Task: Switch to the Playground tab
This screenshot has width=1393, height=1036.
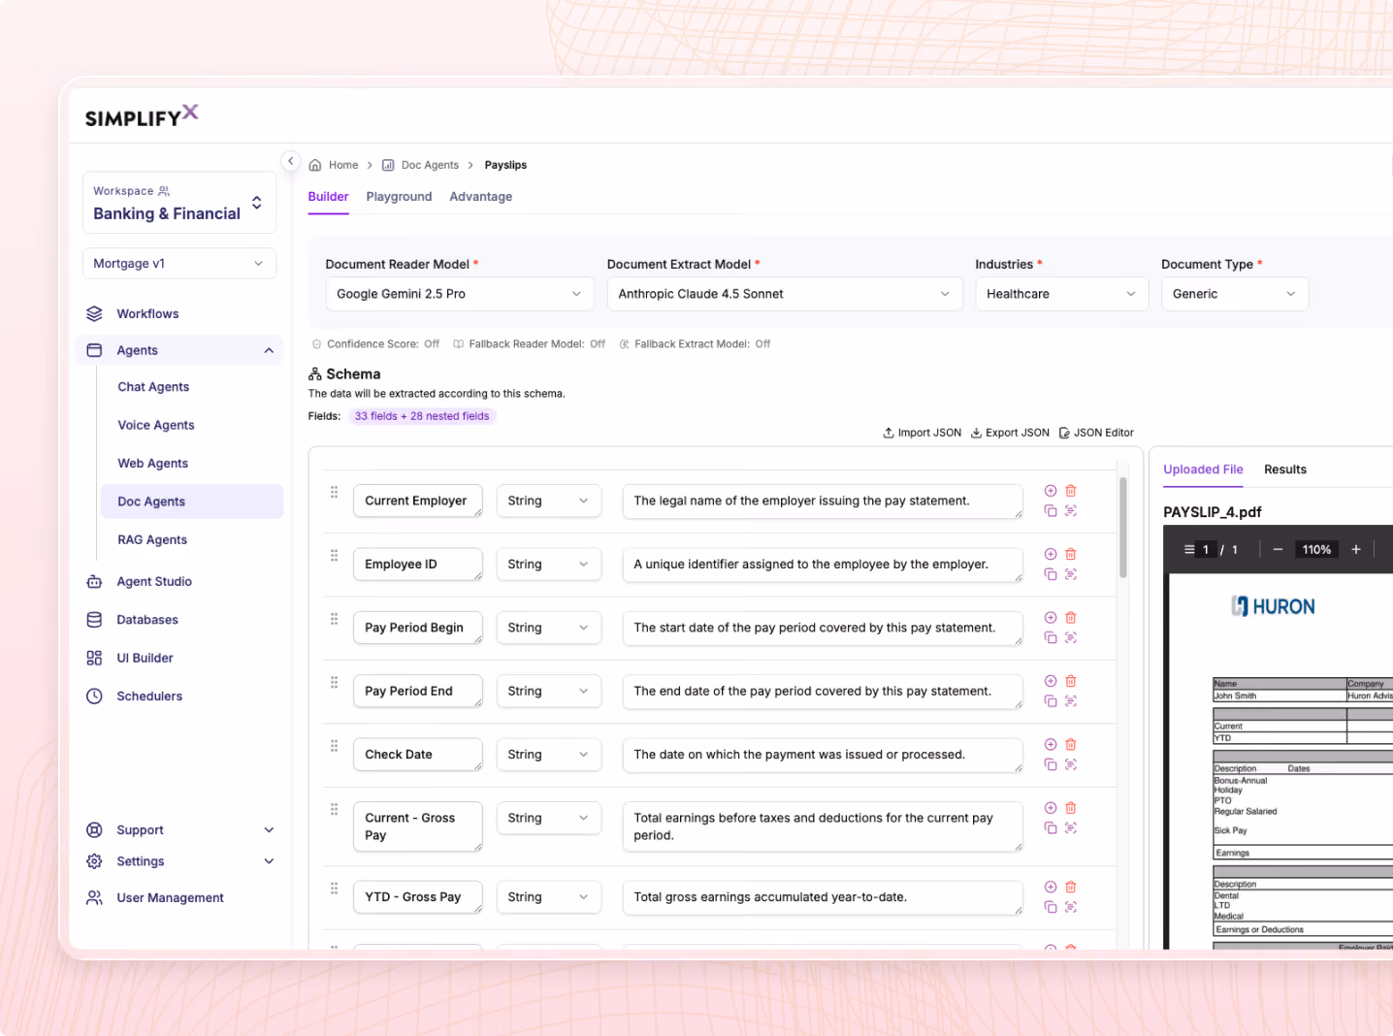Action: click(399, 197)
